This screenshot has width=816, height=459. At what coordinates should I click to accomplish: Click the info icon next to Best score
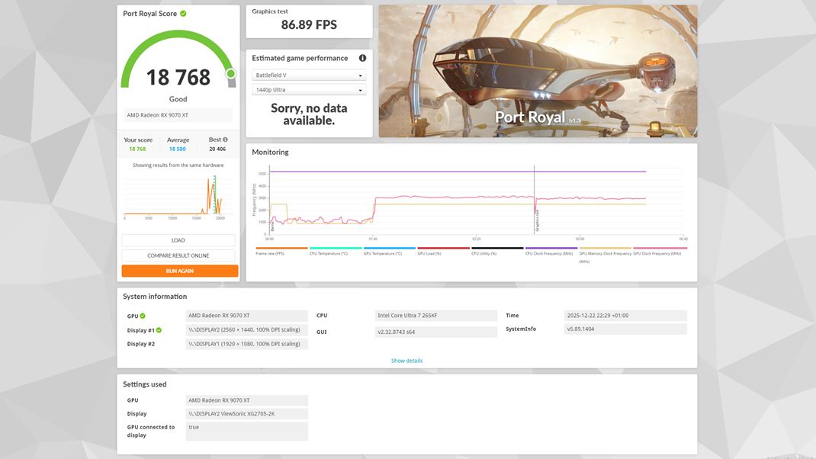pyautogui.click(x=224, y=140)
